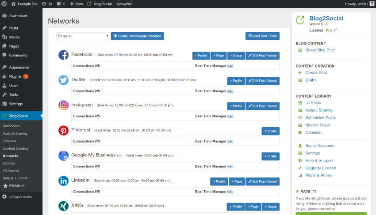Click the Blog2Social arrow logo in right panel
376x215 pixels.
(300, 20)
